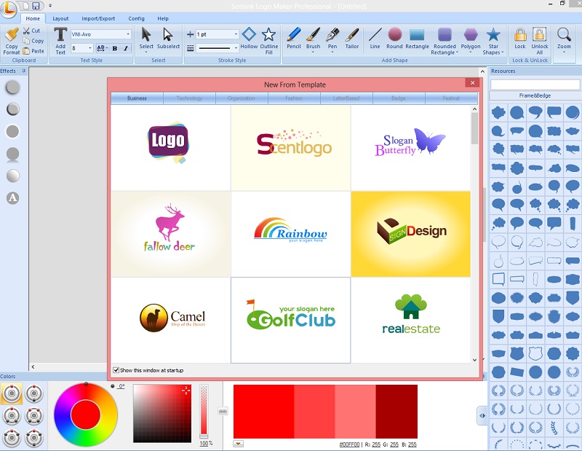The image size is (582, 451).
Task: Uncheck Show this window at startup
Action: tap(116, 370)
